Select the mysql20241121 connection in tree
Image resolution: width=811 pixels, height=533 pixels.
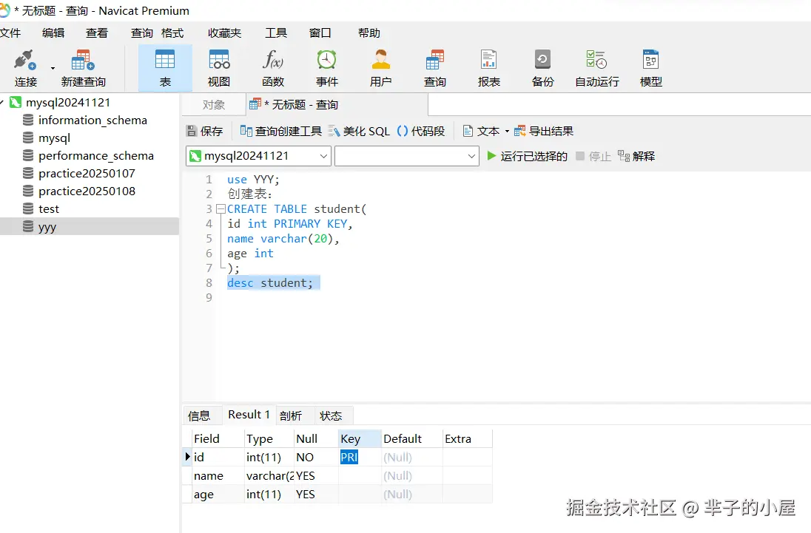pos(68,102)
